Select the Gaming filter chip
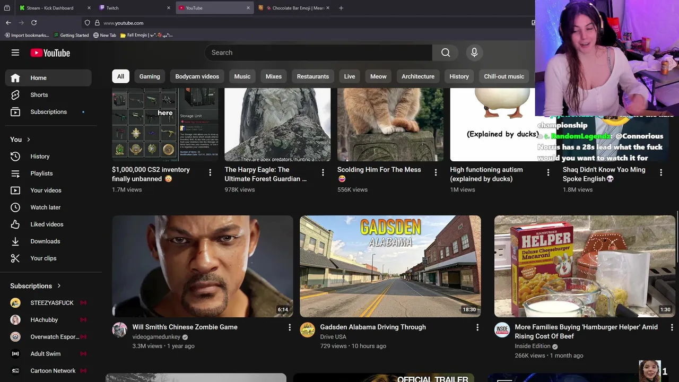The image size is (679, 382). pos(150,76)
